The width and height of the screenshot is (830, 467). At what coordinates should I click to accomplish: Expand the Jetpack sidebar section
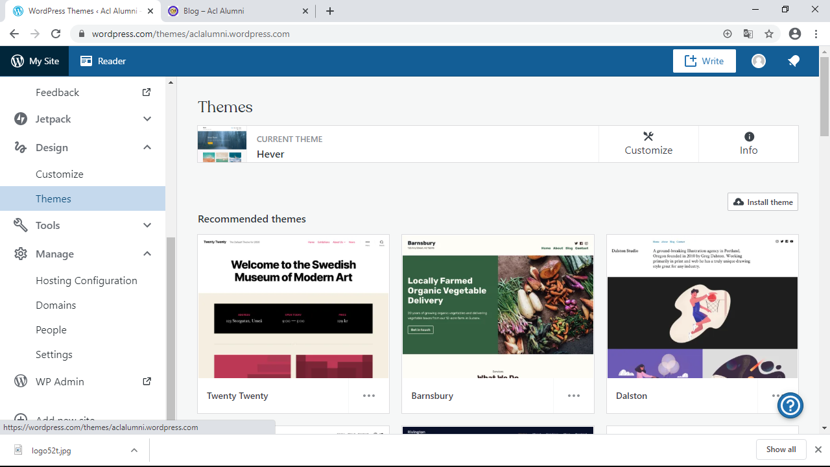click(x=147, y=119)
